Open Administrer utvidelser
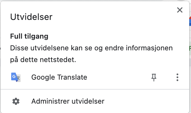Image resolution: width=191 pixels, height=113 pixels. pos(68,101)
